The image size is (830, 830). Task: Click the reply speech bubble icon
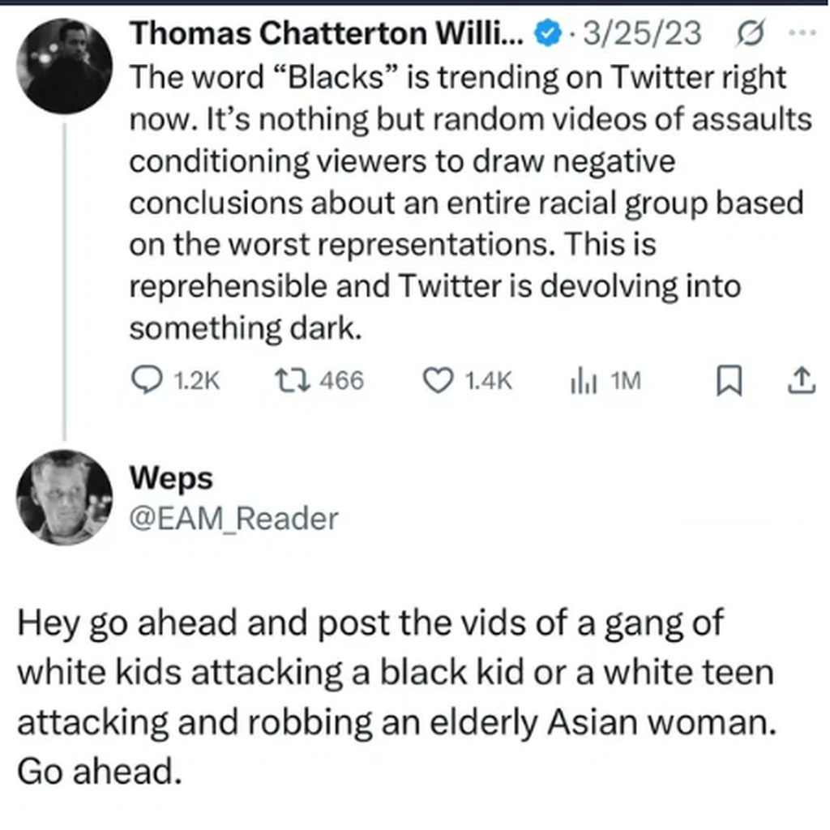tap(148, 379)
